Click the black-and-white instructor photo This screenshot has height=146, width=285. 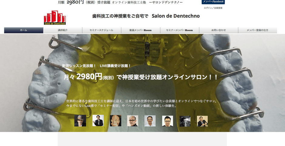[x=185, y=121]
